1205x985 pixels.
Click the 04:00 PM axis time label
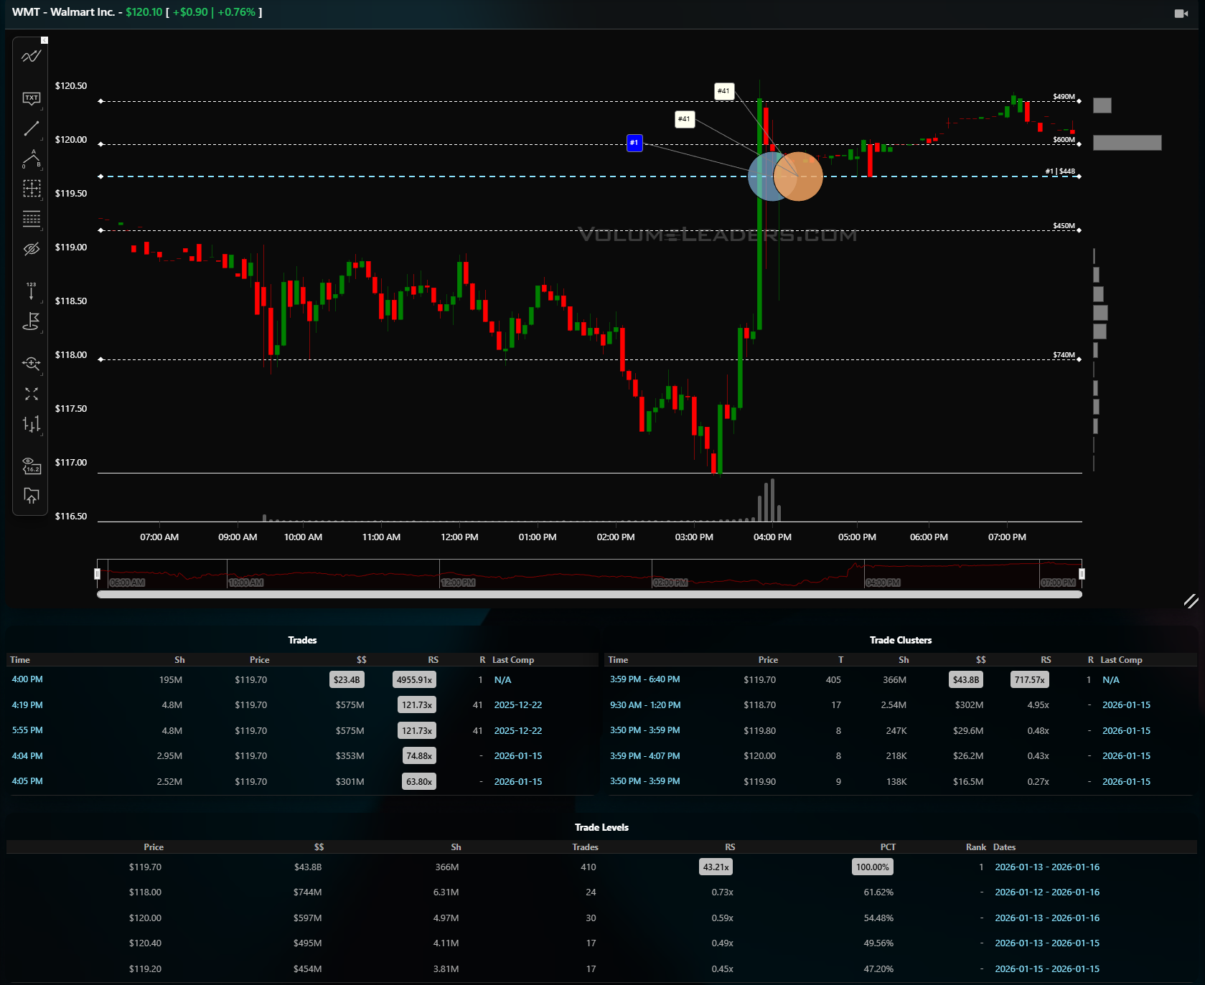pos(772,537)
